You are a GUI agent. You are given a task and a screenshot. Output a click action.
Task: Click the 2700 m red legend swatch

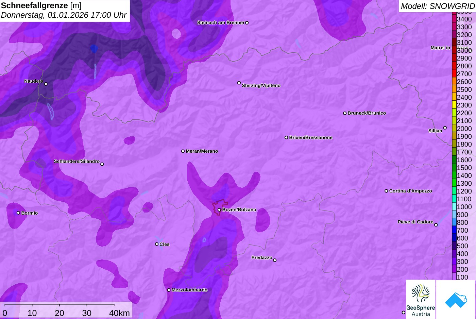(x=454, y=74)
